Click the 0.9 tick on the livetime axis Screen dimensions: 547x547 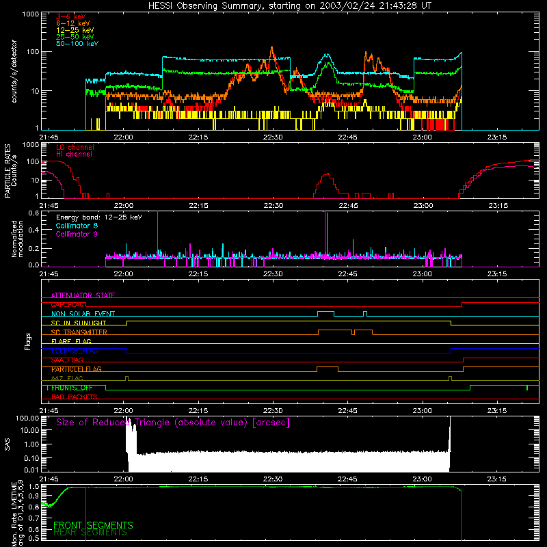34,495
